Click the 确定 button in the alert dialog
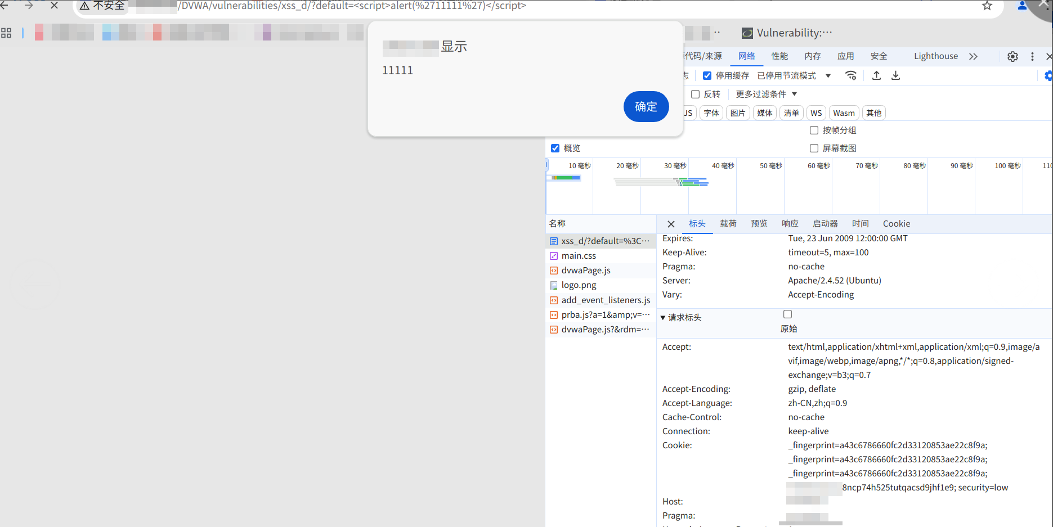 [x=646, y=106]
